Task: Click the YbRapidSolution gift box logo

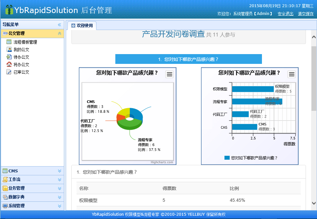Action: pos(9,10)
